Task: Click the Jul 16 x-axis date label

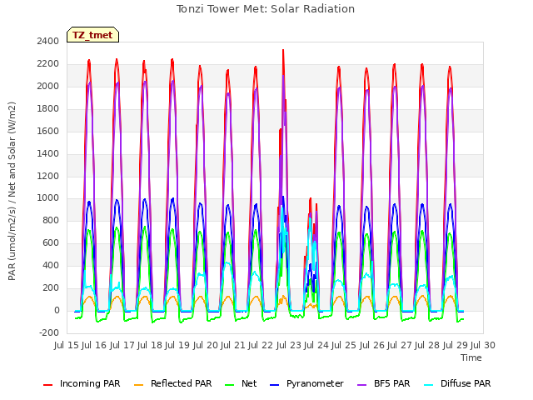Action: 94,345
